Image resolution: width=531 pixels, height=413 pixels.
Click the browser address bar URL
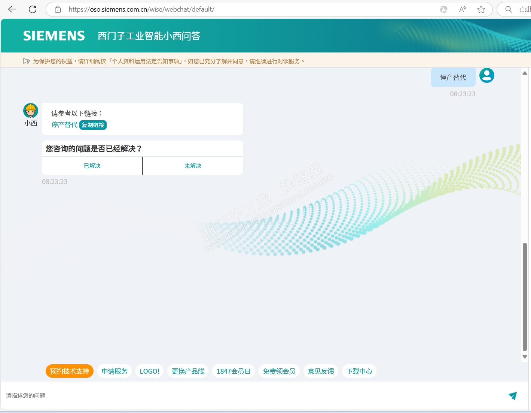tap(141, 9)
